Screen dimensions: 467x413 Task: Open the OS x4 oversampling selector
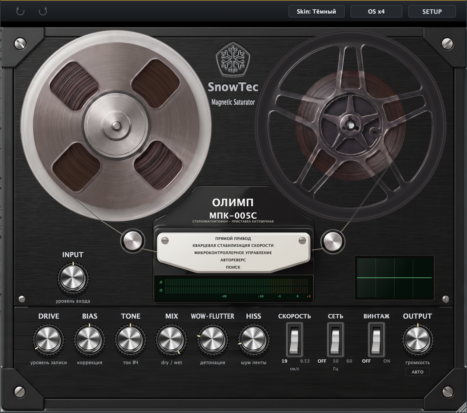tap(376, 11)
